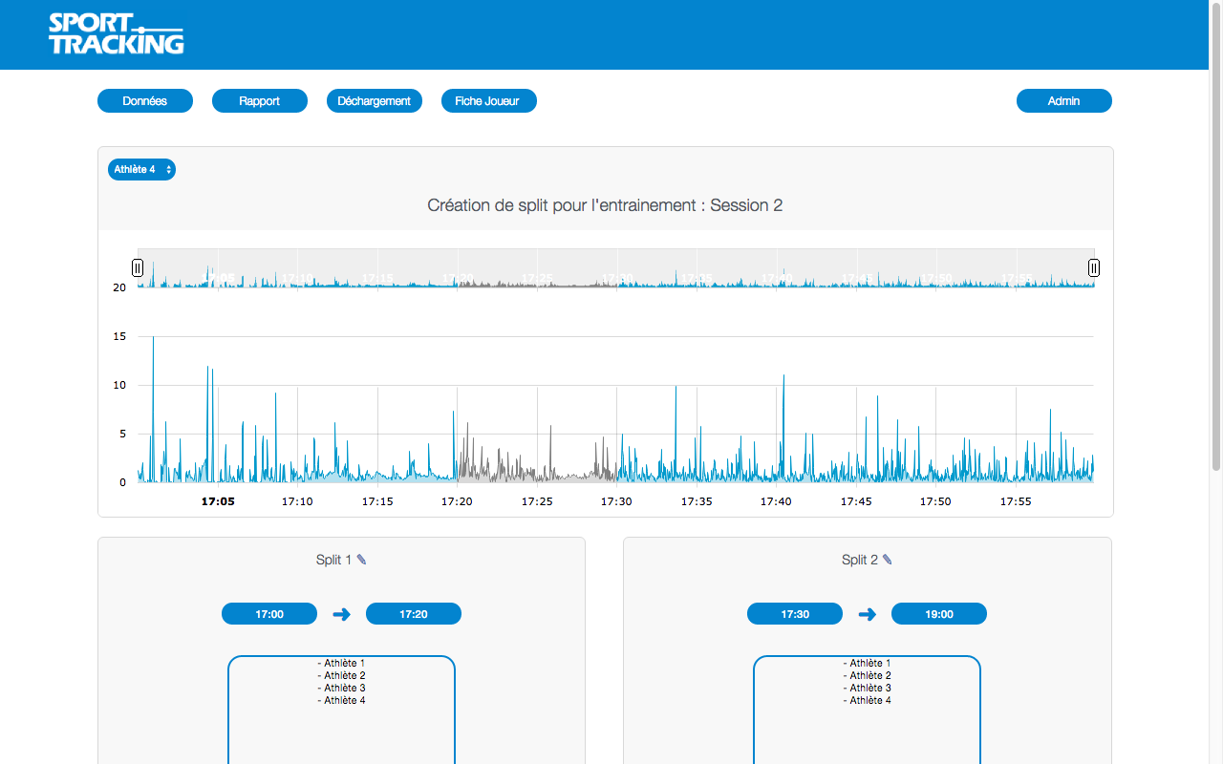
Task: Click the bold 17:05 label on chart axis
Action: pyautogui.click(x=218, y=501)
